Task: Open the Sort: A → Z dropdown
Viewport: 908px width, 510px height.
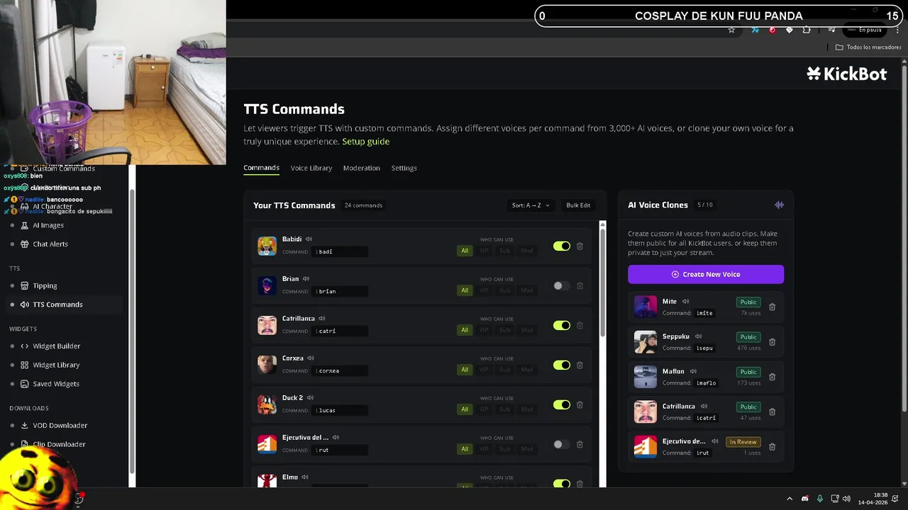Action: [x=531, y=205]
